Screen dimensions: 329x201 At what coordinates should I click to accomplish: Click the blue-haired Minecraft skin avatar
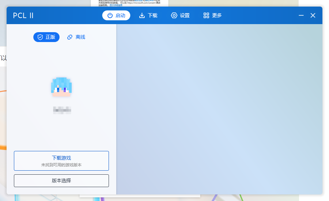[61, 87]
